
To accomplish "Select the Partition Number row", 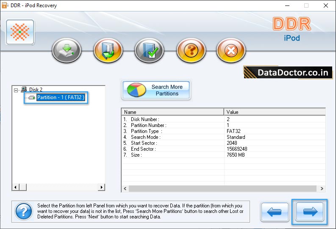I will pos(223,125).
